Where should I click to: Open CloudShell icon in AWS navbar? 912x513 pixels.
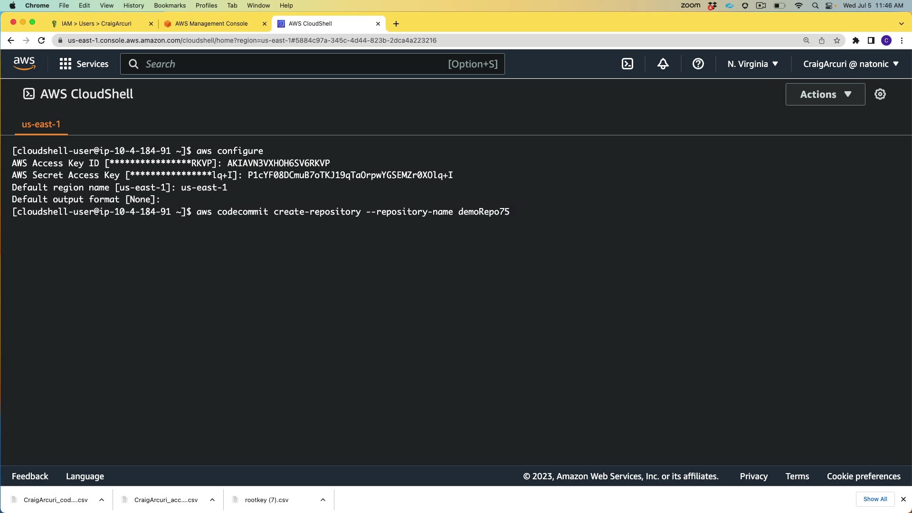point(627,64)
